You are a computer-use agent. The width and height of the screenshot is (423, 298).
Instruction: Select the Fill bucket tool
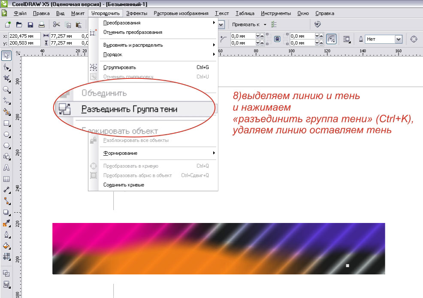click(6, 245)
